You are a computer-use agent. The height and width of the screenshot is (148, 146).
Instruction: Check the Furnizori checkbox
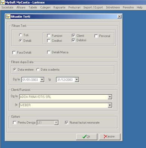coord(49,36)
